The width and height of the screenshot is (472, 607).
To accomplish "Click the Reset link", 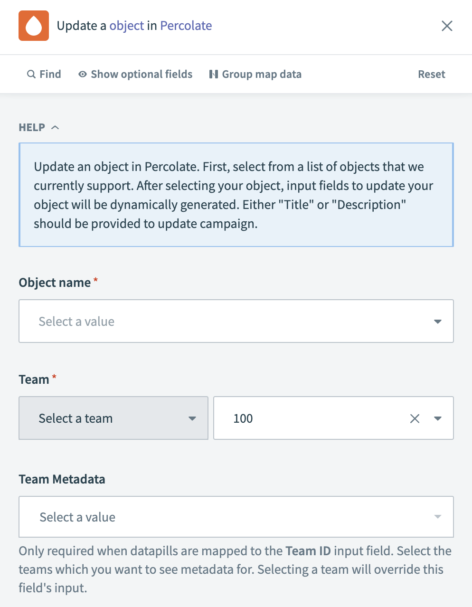I will click(x=431, y=74).
